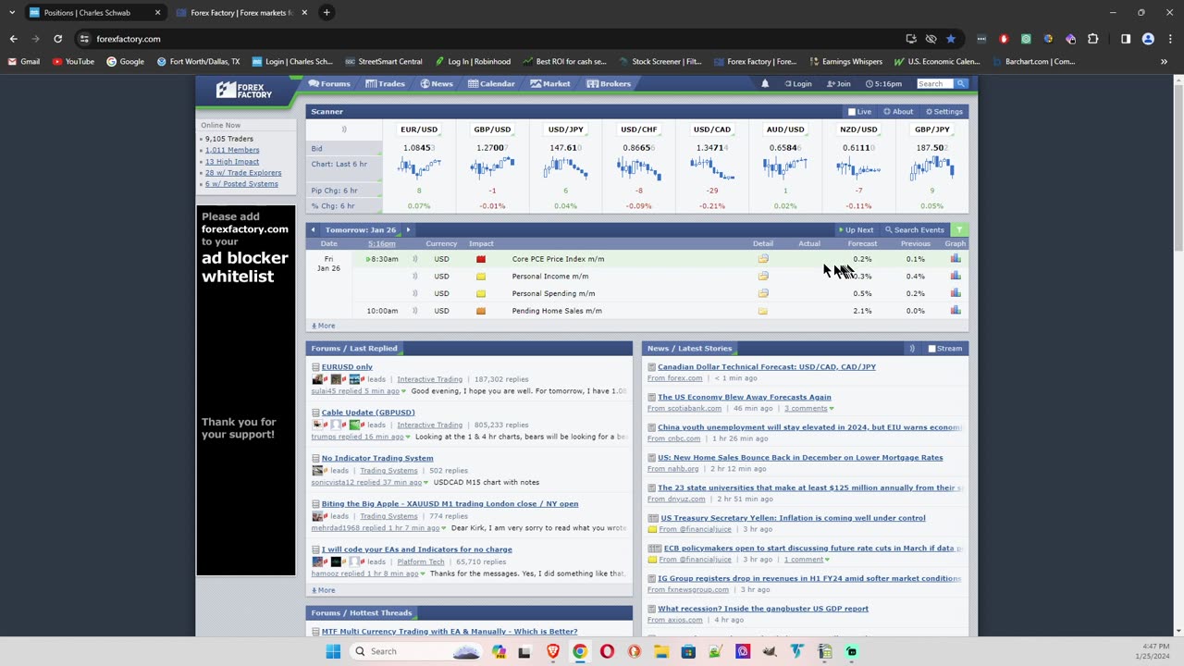
Task: Open the Brokers menu tab
Action: coord(609,84)
